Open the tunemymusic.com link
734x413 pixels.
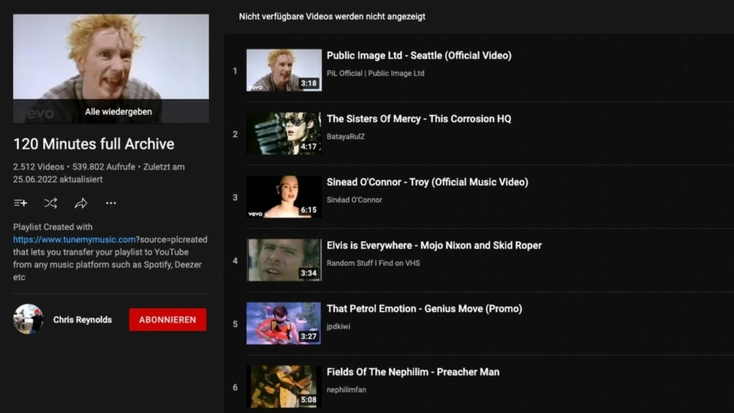(74, 239)
